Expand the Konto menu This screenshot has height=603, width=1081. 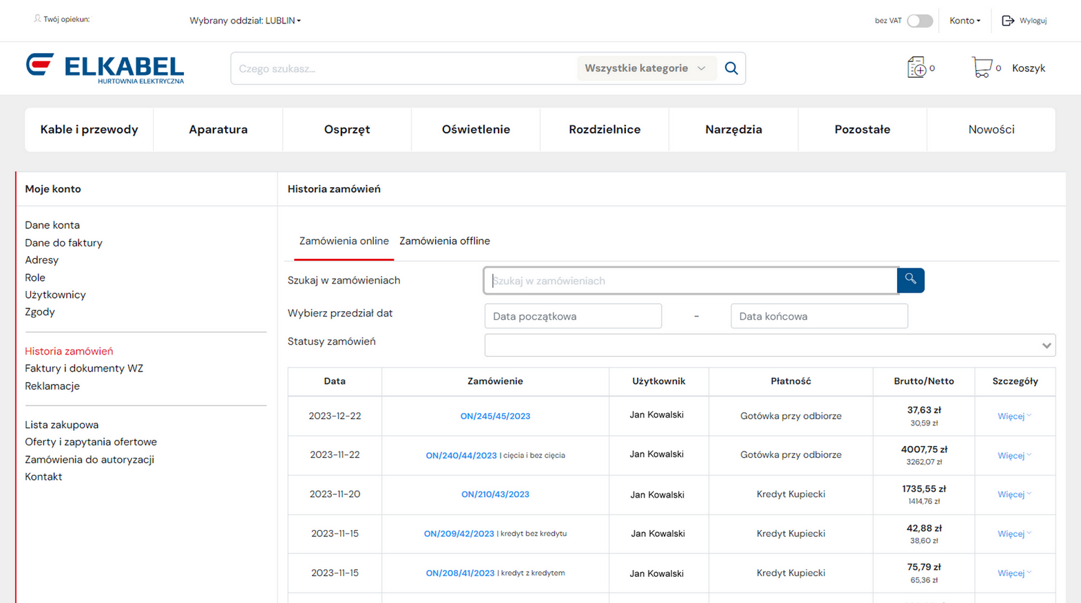[x=964, y=21]
